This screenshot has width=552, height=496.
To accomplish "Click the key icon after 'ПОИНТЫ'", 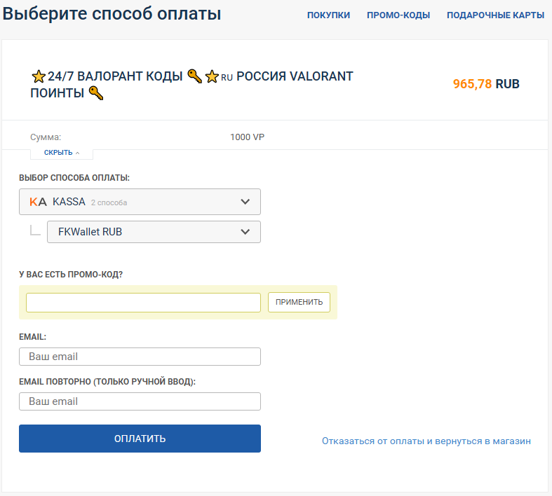I will [96, 93].
